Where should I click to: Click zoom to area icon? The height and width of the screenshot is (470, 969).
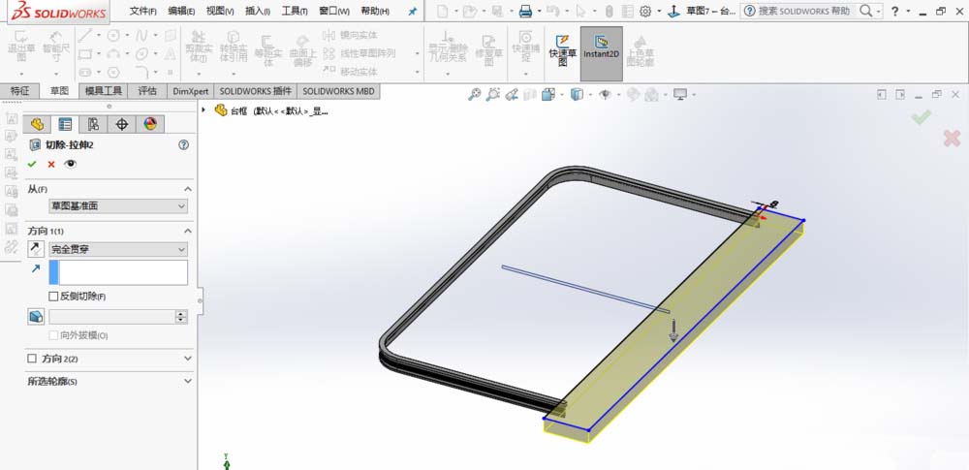click(492, 95)
